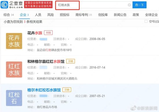Viewport: 159px width, 112px height.
Task: Open the 综合 tab
Action: tap(8, 15)
